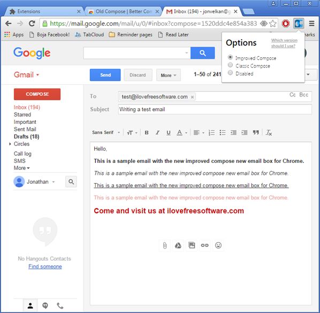The image size is (320, 313).
Task: Open the Find someone link
Action: [x=45, y=266]
